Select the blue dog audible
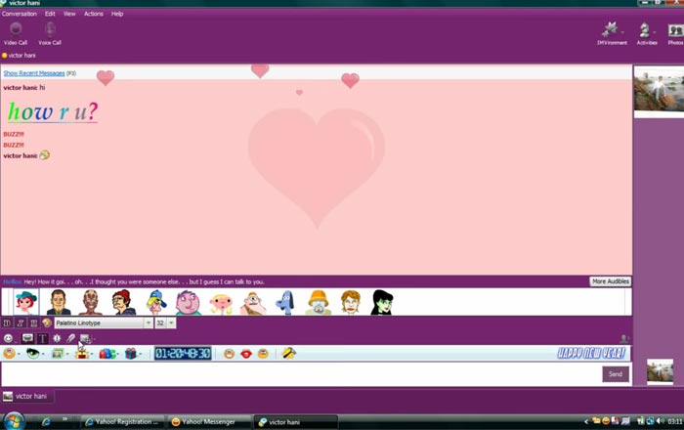The width and height of the screenshot is (684, 430). pos(285,303)
